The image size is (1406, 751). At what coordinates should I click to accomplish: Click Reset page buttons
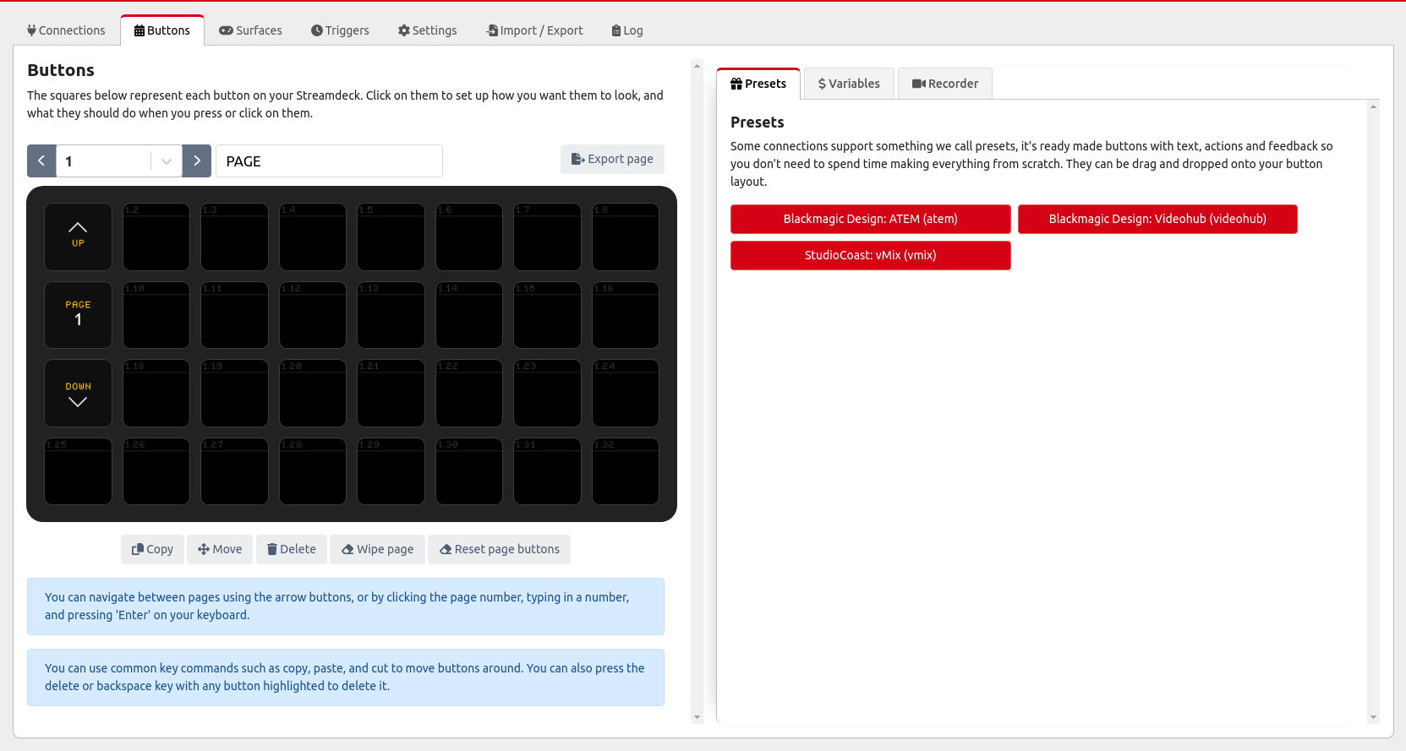(x=499, y=549)
